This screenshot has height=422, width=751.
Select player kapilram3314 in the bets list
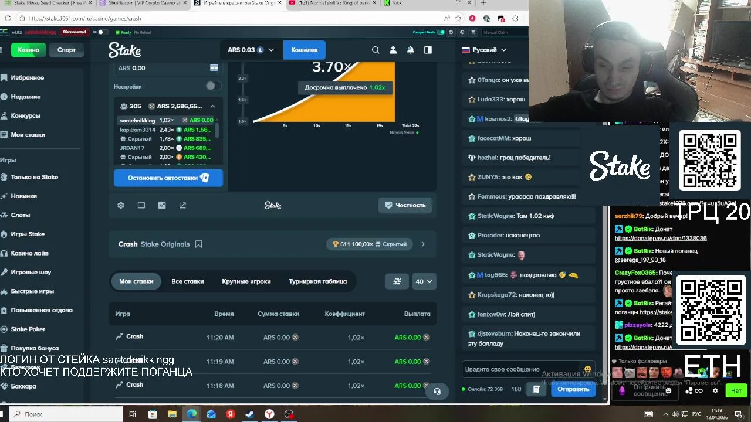click(x=138, y=130)
